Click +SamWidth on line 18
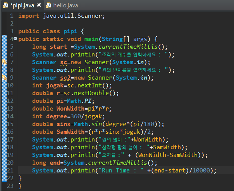The height and width of the screenshot is (191, 234). (x=165, y=147)
